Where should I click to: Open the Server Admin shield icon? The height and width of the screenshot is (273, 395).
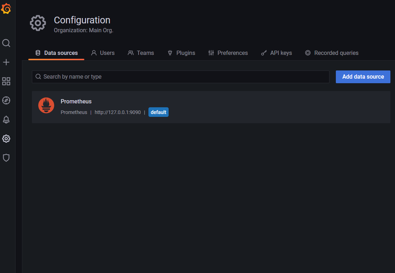tap(6, 158)
